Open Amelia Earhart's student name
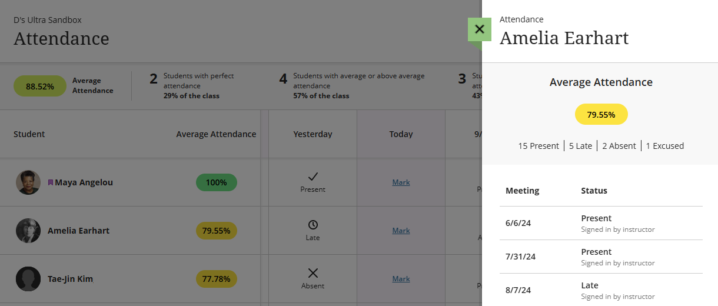718x306 pixels. pyautogui.click(x=79, y=231)
